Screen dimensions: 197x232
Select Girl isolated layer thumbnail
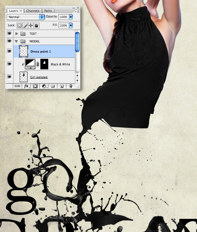[24, 77]
